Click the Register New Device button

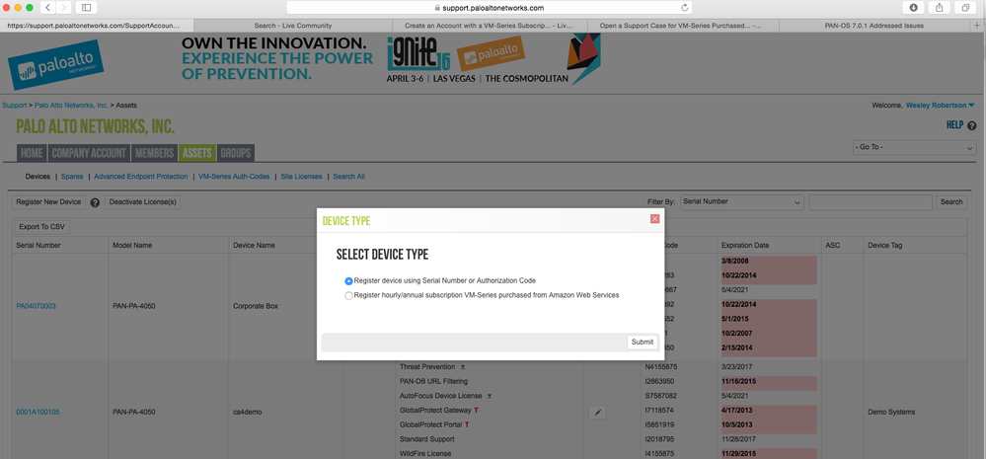[x=48, y=202]
